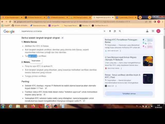Click Chrome profile avatar in toolbar

tap(159, 22)
